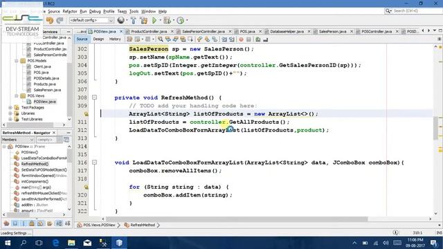Click the Comment editor toolbar icon
The width and height of the screenshot is (443, 249).
[x=257, y=39]
